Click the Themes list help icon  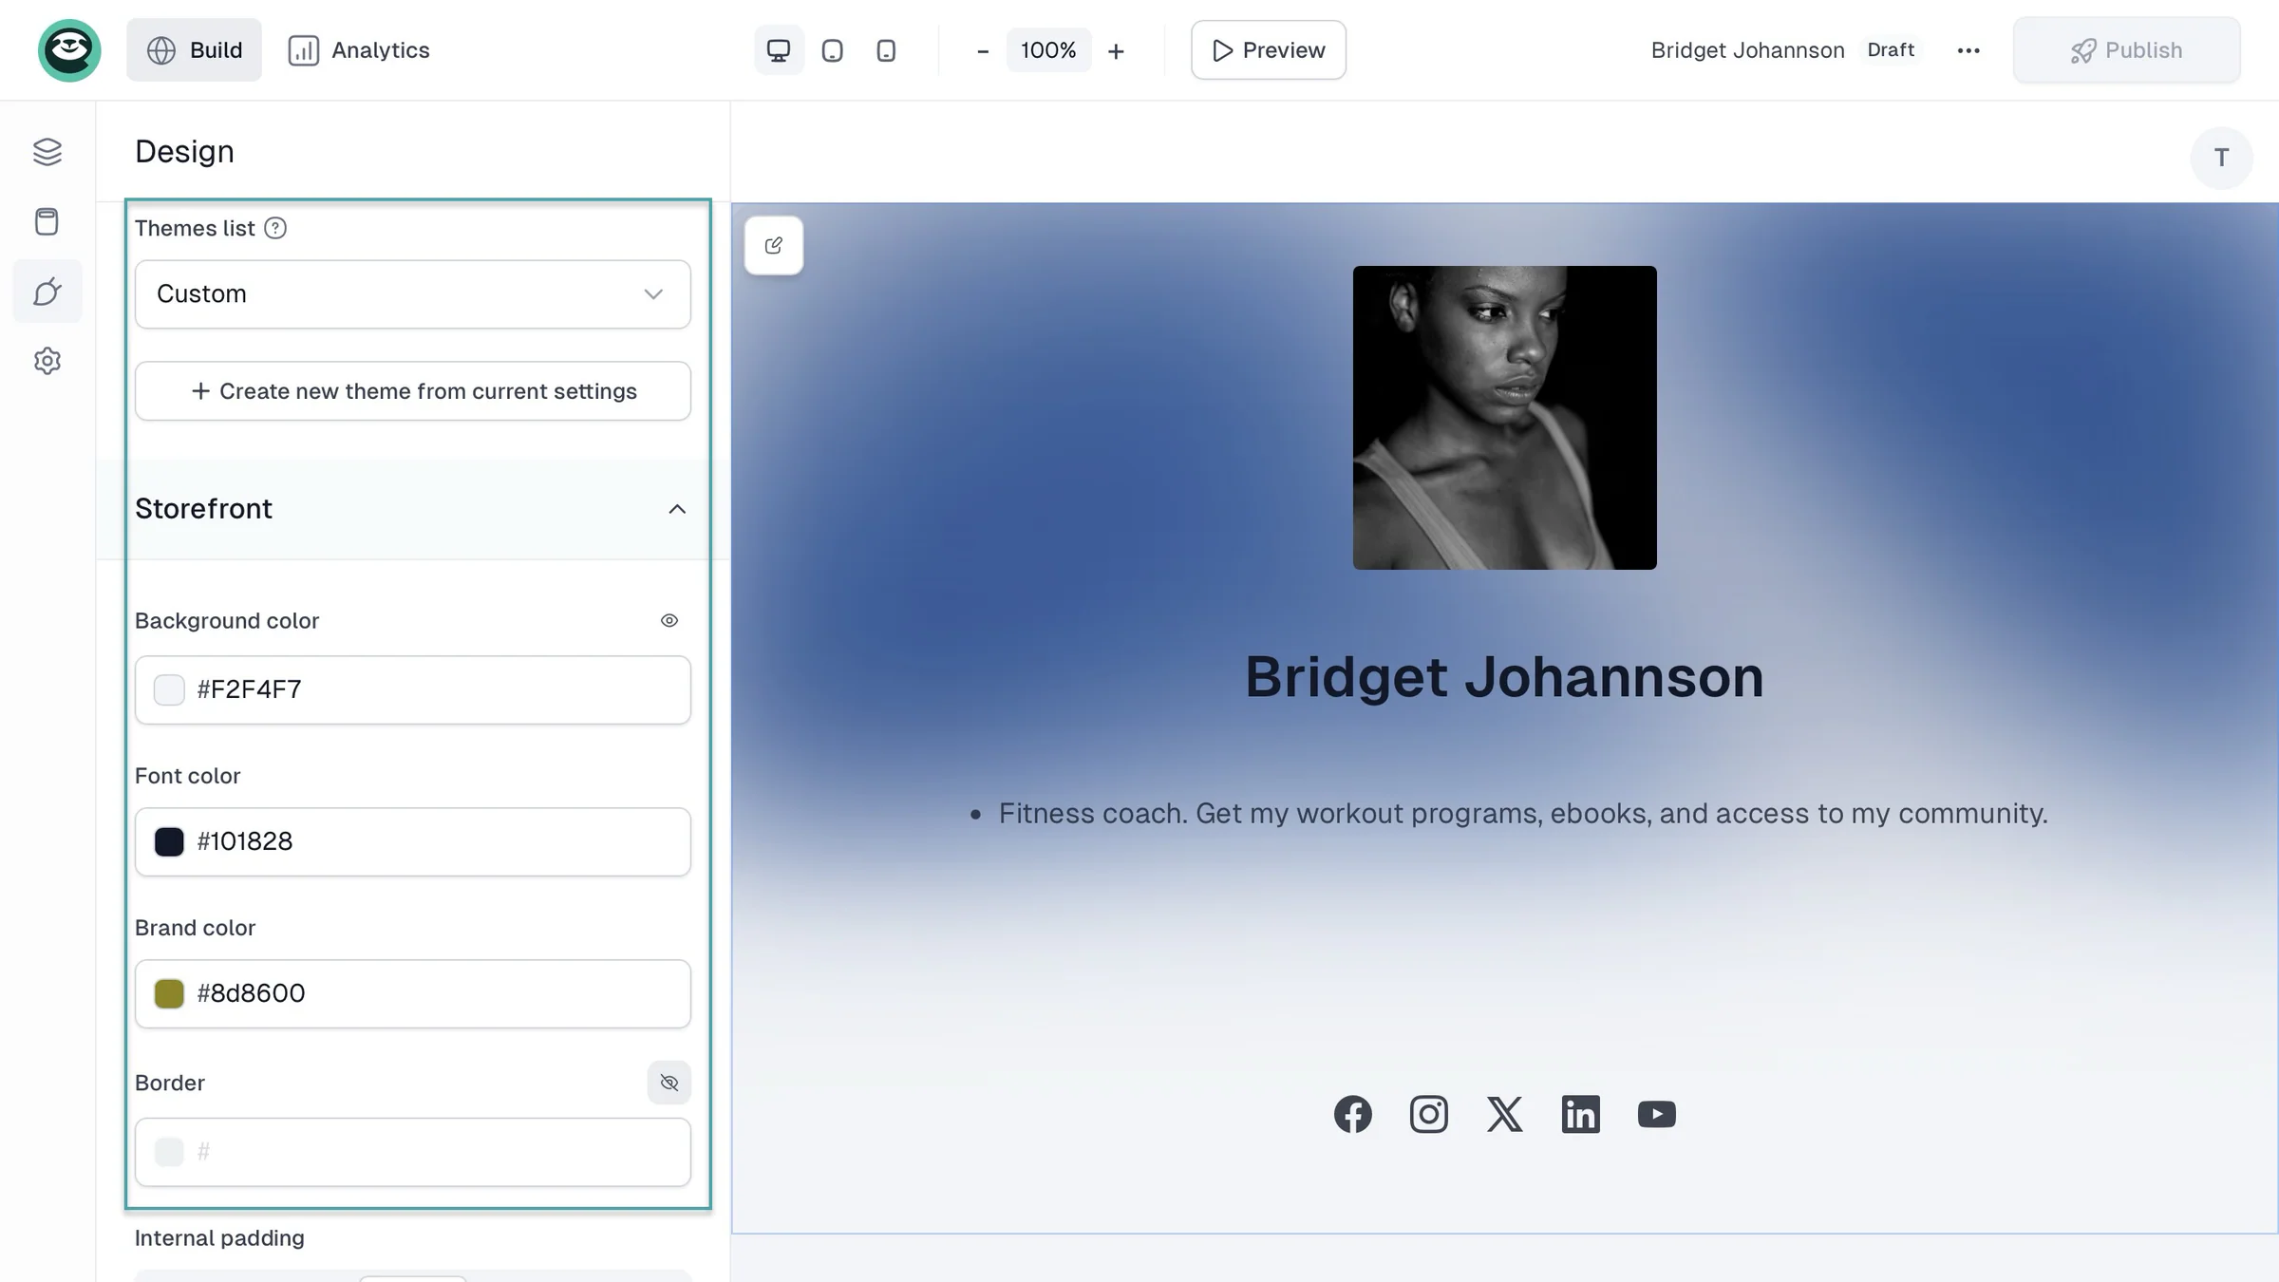click(x=275, y=228)
